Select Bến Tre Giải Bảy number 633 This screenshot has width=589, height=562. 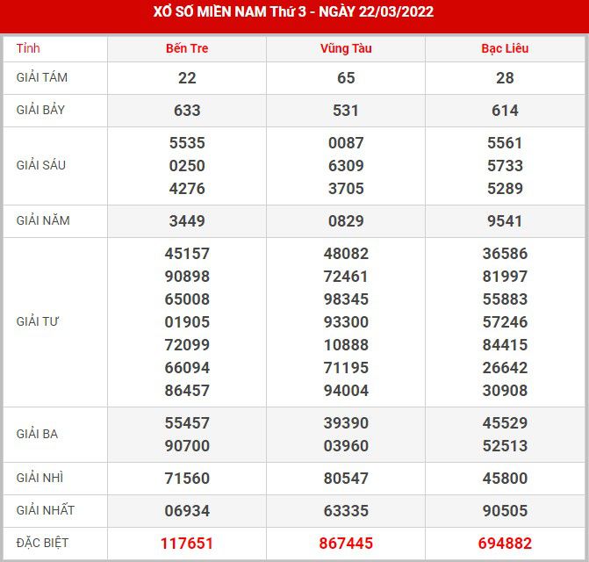(187, 111)
